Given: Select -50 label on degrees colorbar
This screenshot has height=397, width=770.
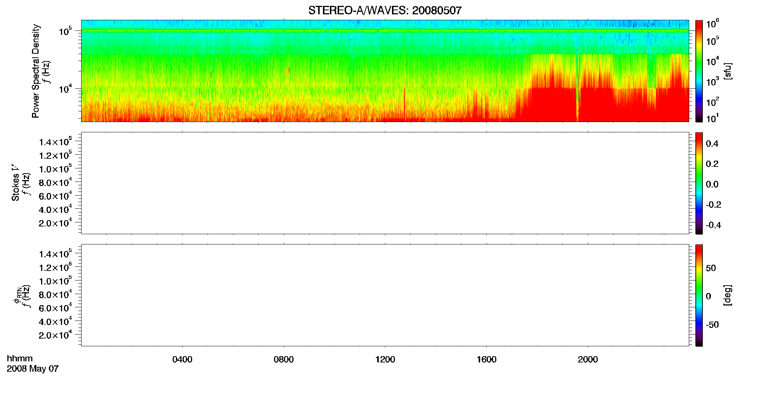Looking at the screenshot, I should (712, 325).
